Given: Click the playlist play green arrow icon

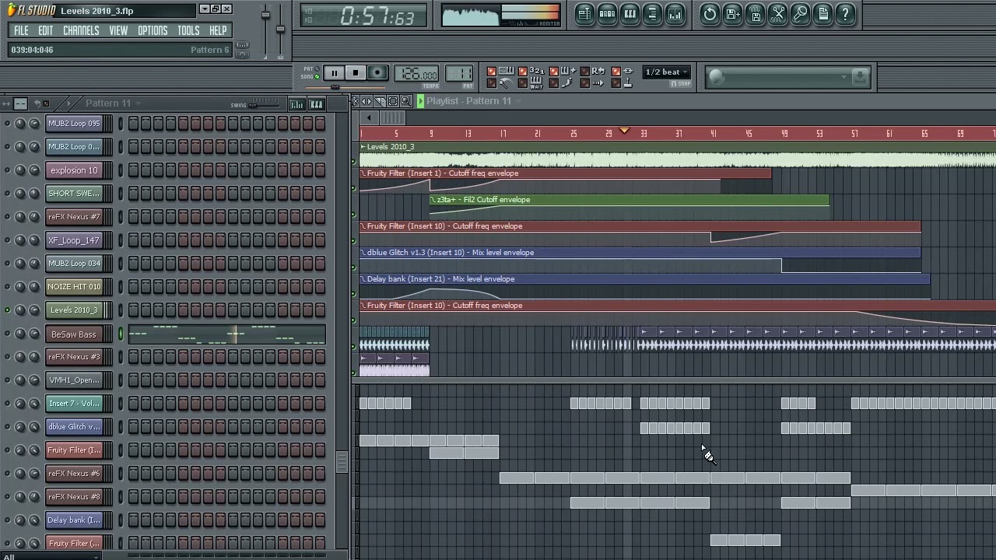Looking at the screenshot, I should tap(420, 101).
